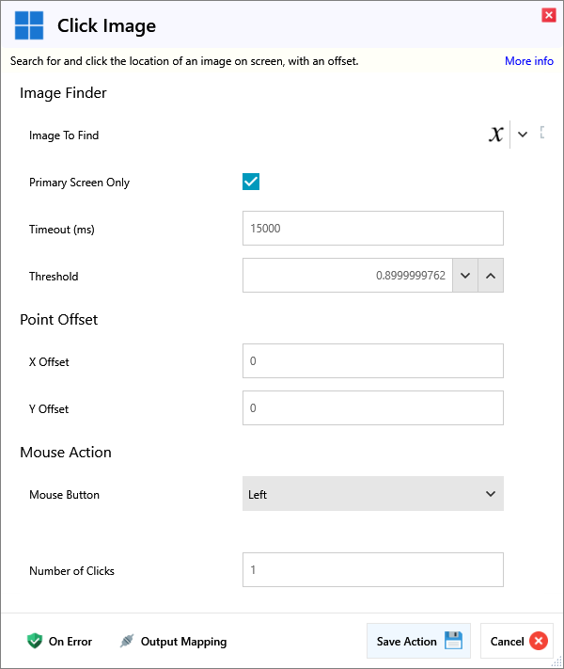Open the More info link
Image resolution: width=564 pixels, height=669 pixels.
pyautogui.click(x=528, y=61)
